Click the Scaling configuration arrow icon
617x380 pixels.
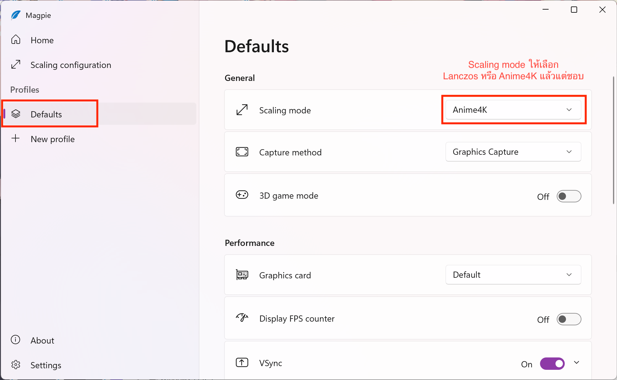pyautogui.click(x=16, y=65)
